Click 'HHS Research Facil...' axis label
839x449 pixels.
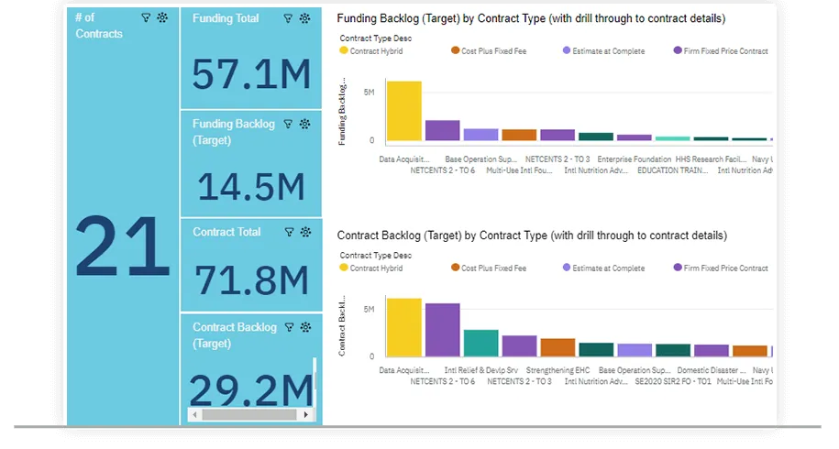[712, 159]
